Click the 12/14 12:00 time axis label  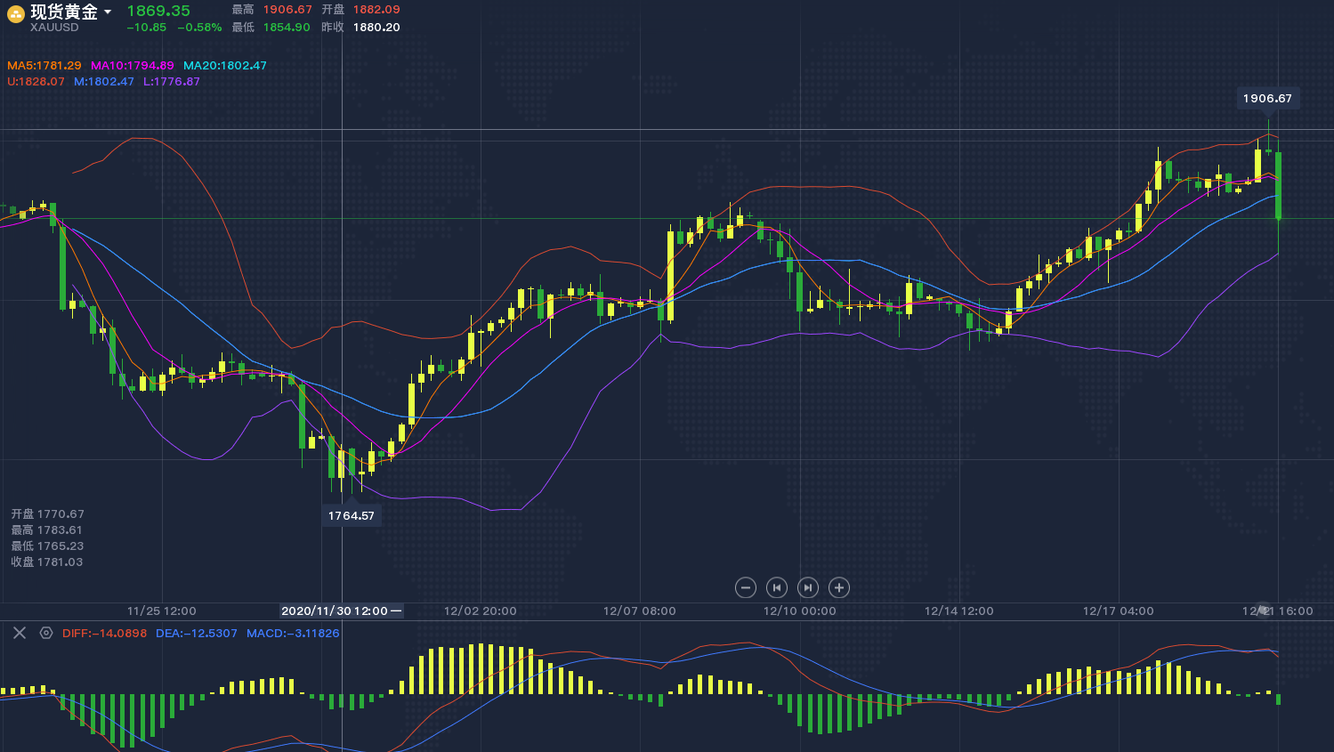coord(959,611)
